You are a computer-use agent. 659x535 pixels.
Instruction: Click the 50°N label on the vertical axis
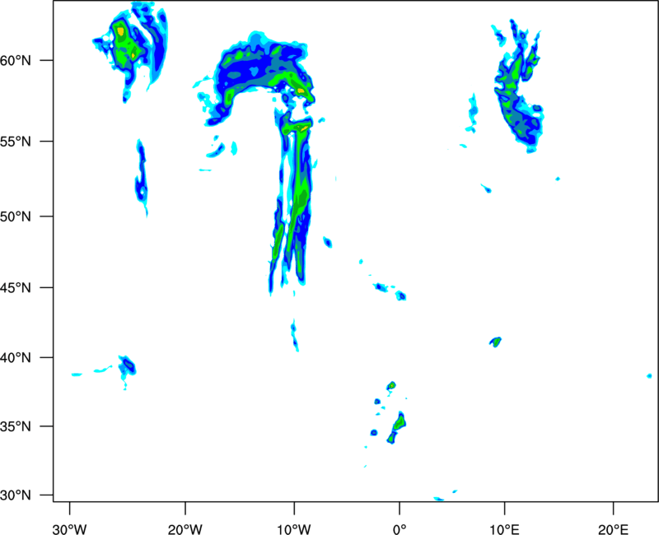(16, 216)
